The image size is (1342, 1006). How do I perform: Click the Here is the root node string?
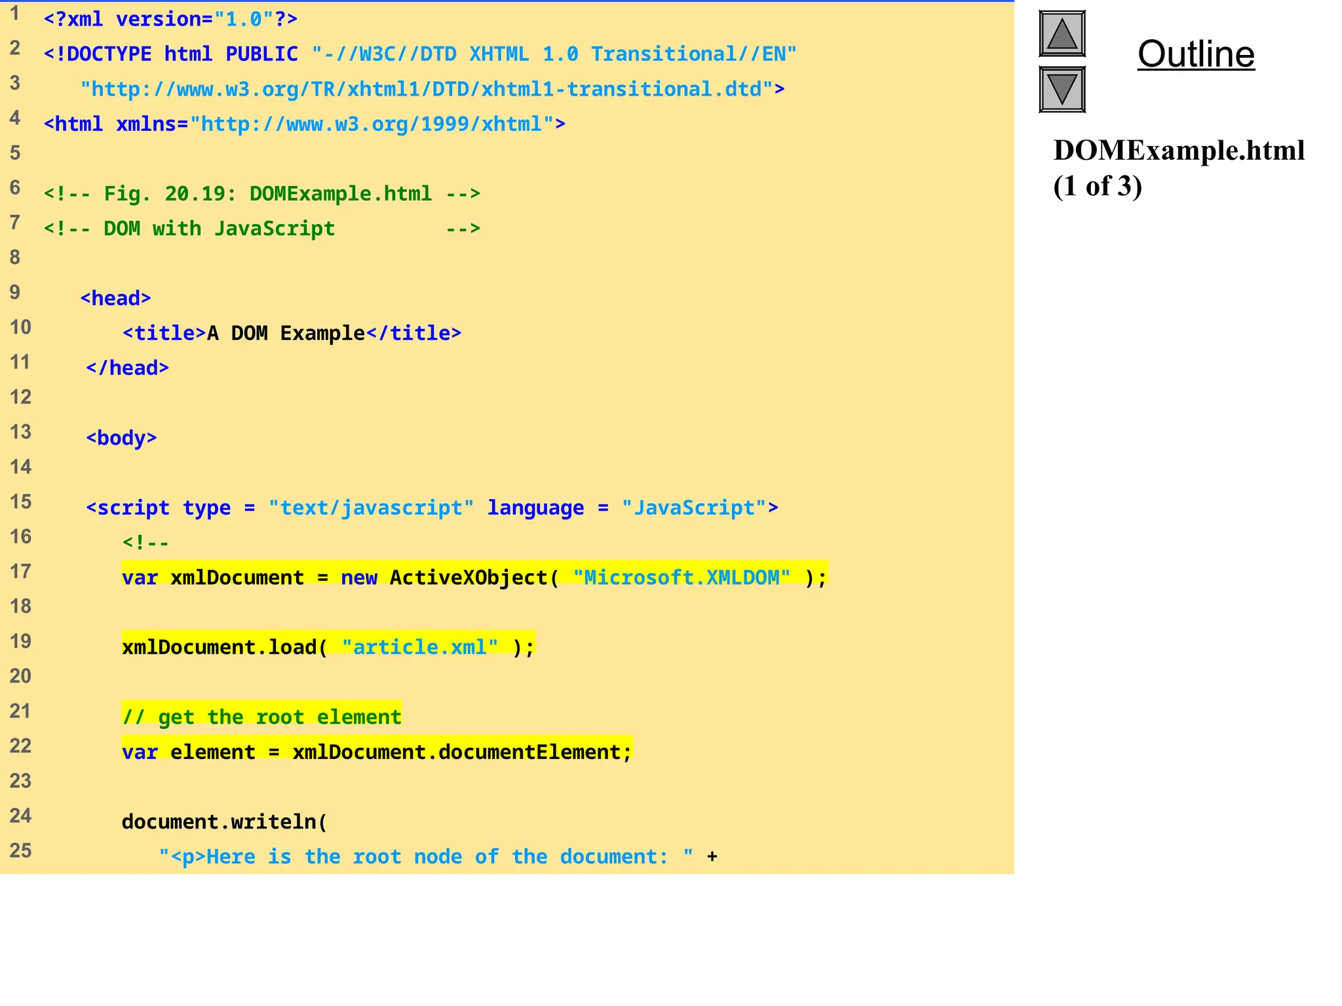click(426, 856)
